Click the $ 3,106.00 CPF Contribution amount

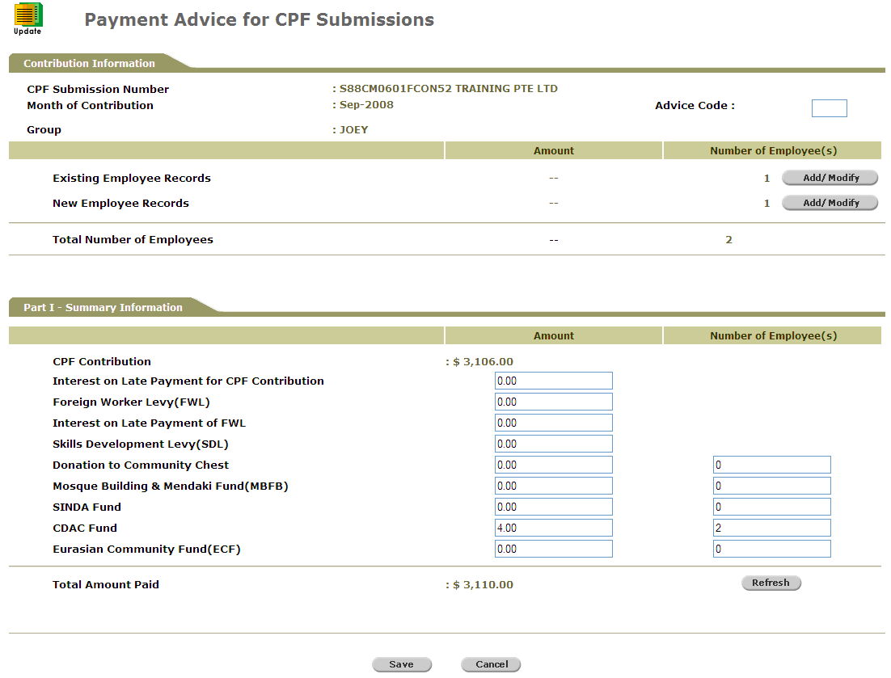pyautogui.click(x=483, y=362)
